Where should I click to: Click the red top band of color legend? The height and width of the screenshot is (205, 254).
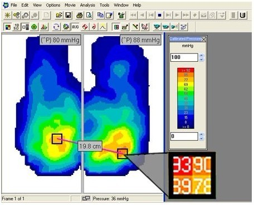click(185, 70)
